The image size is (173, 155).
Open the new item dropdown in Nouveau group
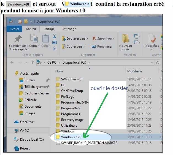pyautogui.click(x=137, y=36)
